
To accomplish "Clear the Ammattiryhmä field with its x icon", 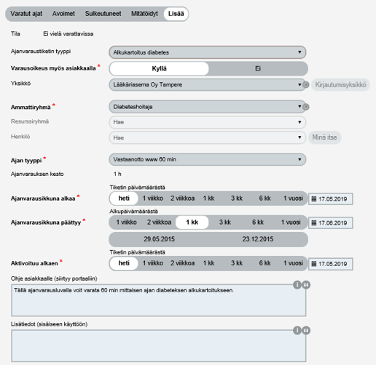I will coord(306,107).
